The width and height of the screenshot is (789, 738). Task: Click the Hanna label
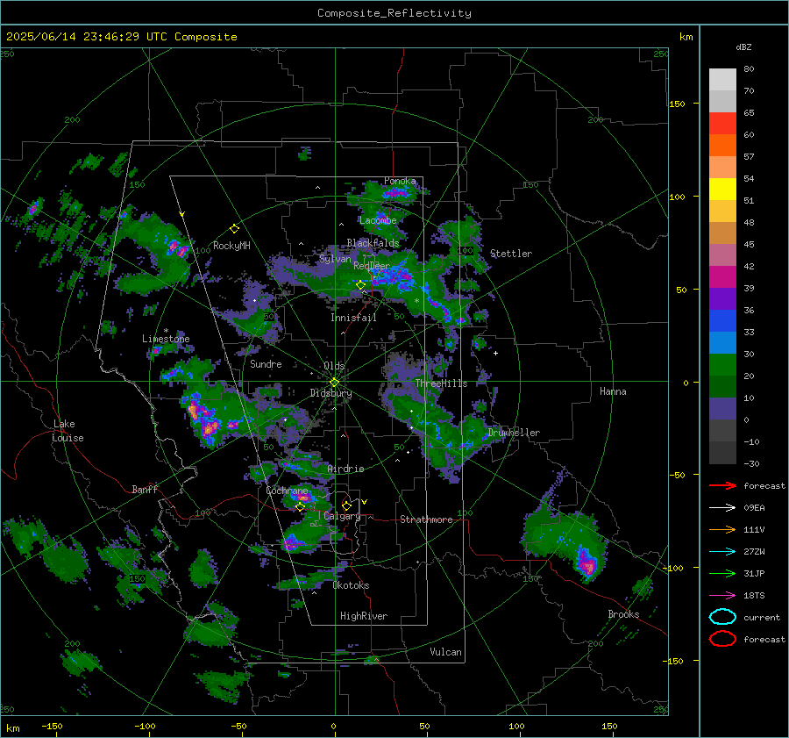(613, 391)
